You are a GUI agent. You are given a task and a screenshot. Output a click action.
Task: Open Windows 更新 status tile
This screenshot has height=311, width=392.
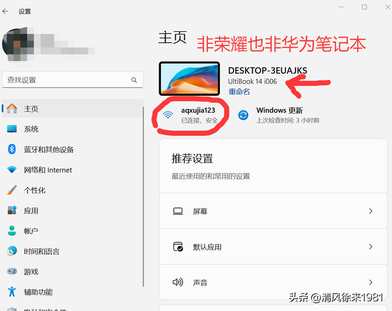click(279, 115)
